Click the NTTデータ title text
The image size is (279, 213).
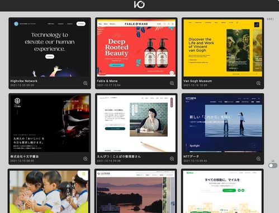[x=191, y=157]
